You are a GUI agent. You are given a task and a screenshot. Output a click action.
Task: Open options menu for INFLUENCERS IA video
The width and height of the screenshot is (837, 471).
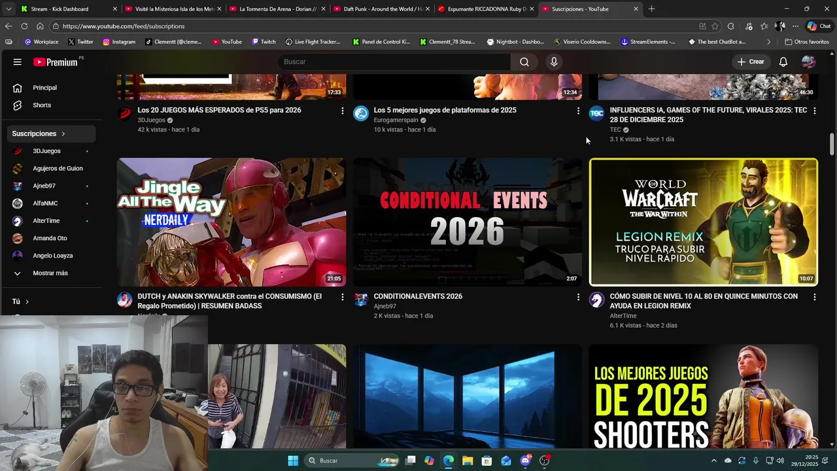click(x=814, y=111)
